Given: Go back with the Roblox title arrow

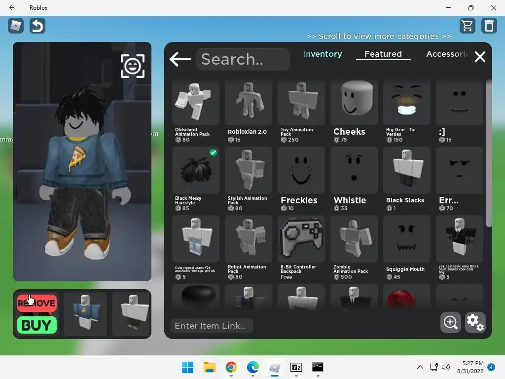Looking at the screenshot, I should click(12, 7).
